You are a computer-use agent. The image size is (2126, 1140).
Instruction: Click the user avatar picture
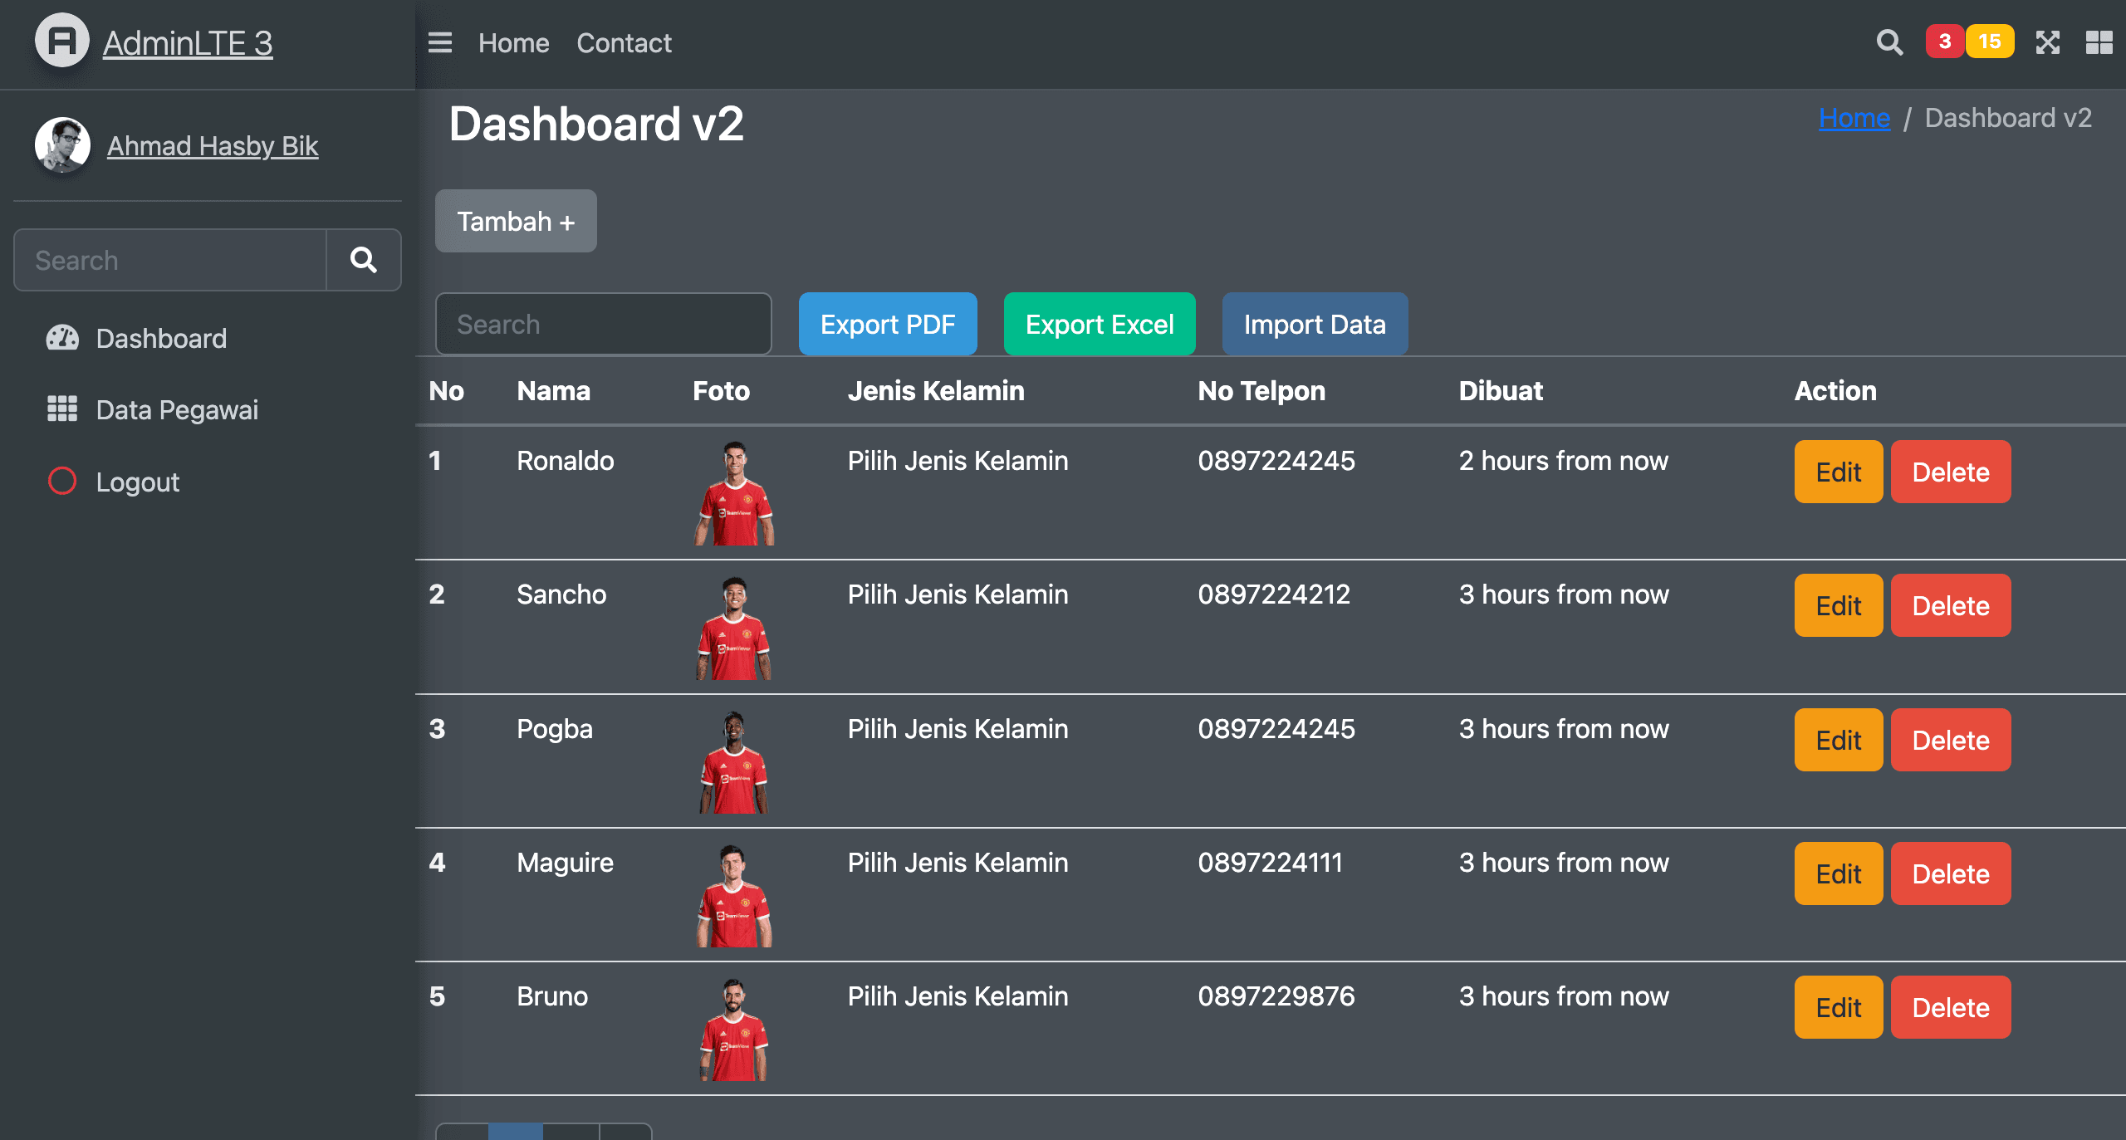[62, 145]
